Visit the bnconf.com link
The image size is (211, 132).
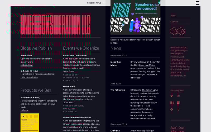pyautogui.click(x=69, y=71)
